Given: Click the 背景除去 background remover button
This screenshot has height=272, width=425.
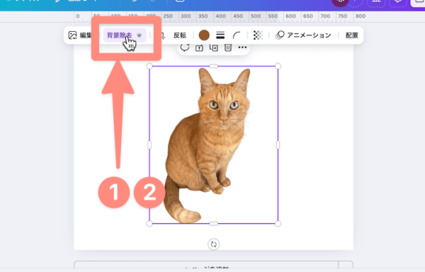Looking at the screenshot, I should coord(125,35).
